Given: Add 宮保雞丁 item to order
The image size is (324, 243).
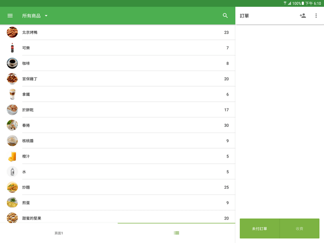Looking at the screenshot, I should point(117,79).
